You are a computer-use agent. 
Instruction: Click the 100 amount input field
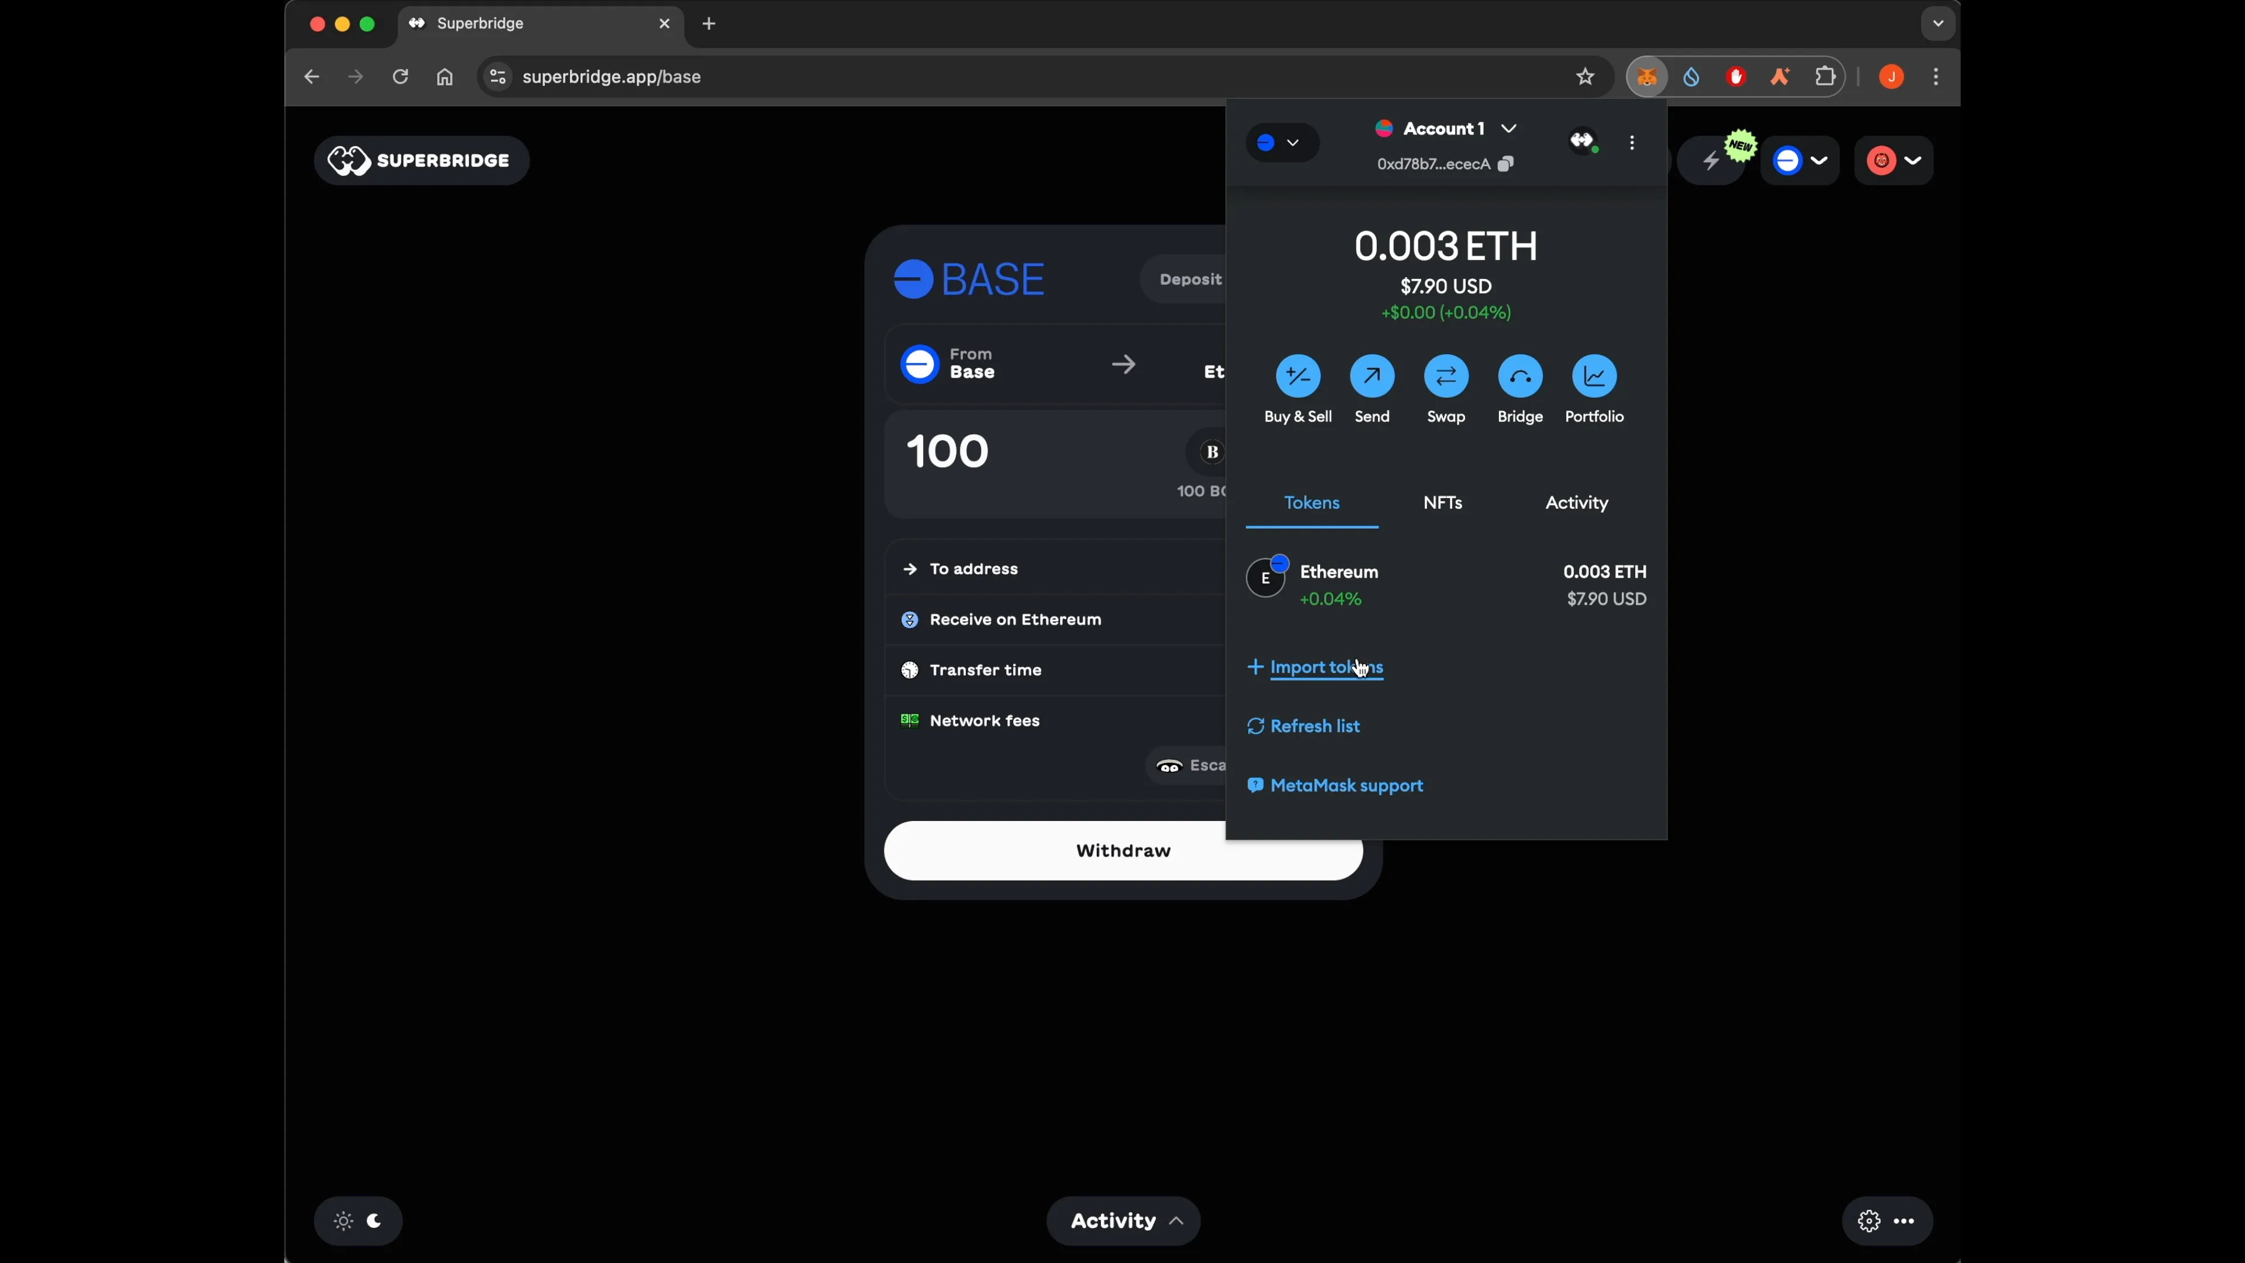(947, 451)
